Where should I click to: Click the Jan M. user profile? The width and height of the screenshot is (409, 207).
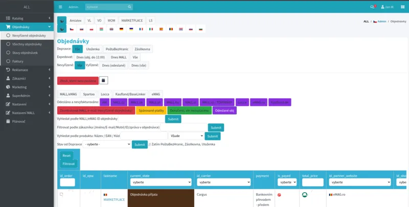[x=388, y=7]
